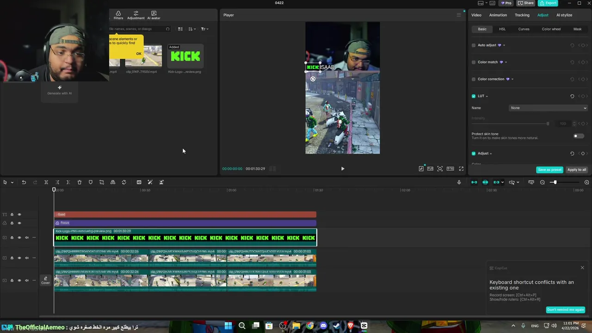Viewport: 592px width, 333px height.
Task: Reset the LUT section with reset icon
Action: (x=572, y=96)
